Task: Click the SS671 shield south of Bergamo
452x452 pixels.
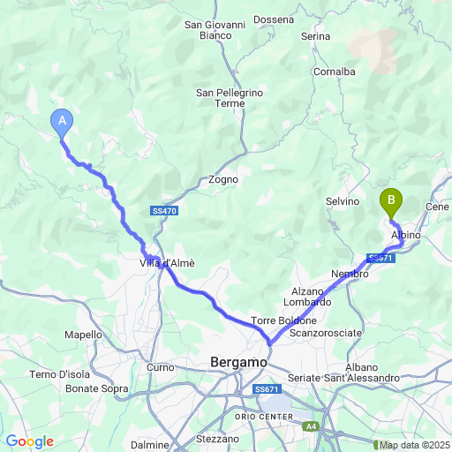Action: pyautogui.click(x=267, y=389)
